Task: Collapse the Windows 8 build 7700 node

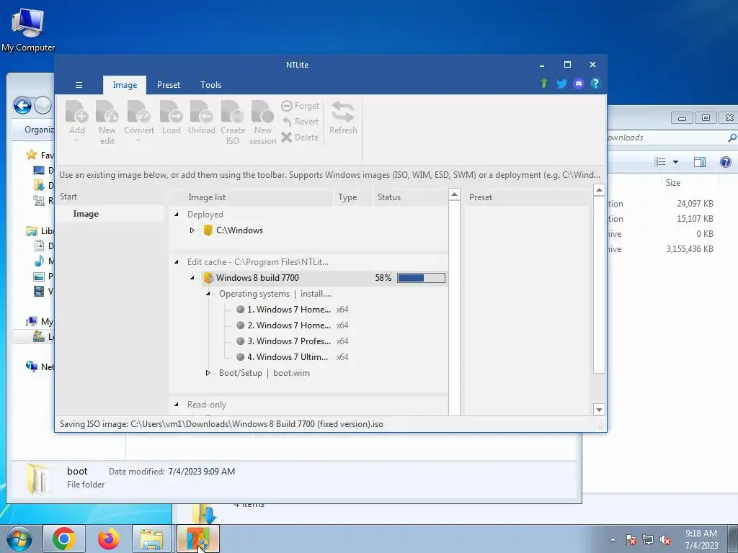Action: (x=192, y=278)
